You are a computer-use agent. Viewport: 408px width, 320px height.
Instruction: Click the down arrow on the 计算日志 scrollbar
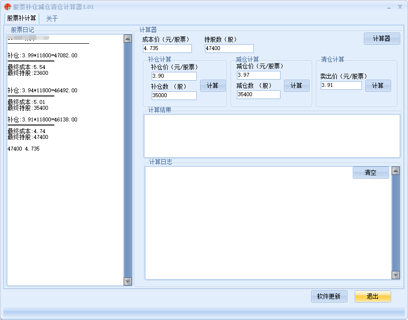coord(395,276)
